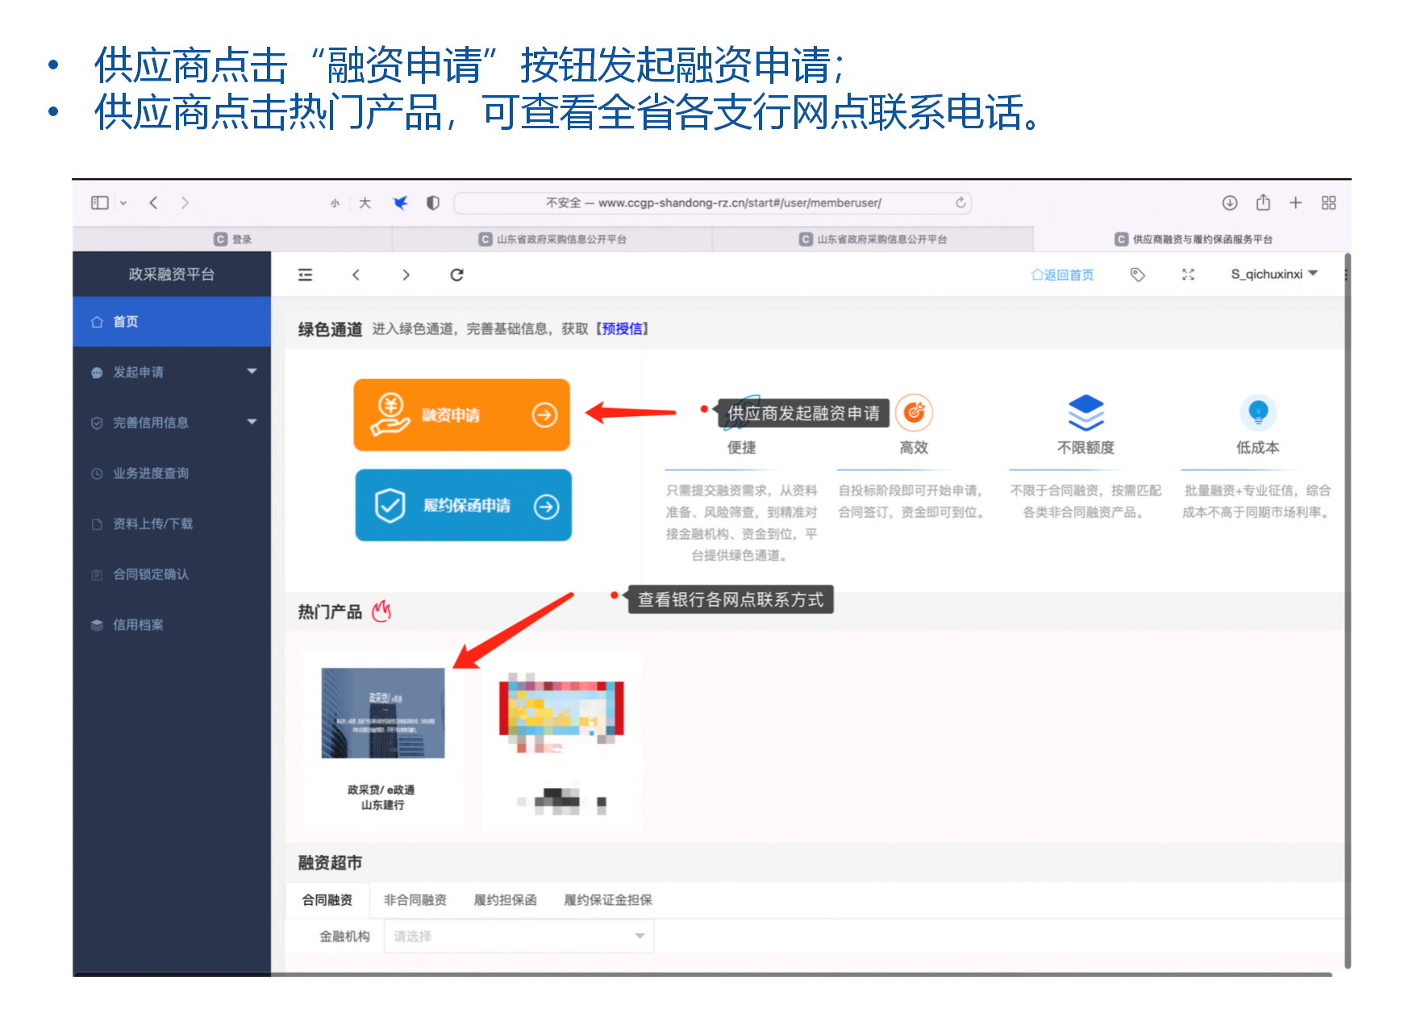Screen dimensions: 1421x1026
Task: Open the 政采贷/e政通 山东建行 product thumbnail
Action: (383, 713)
